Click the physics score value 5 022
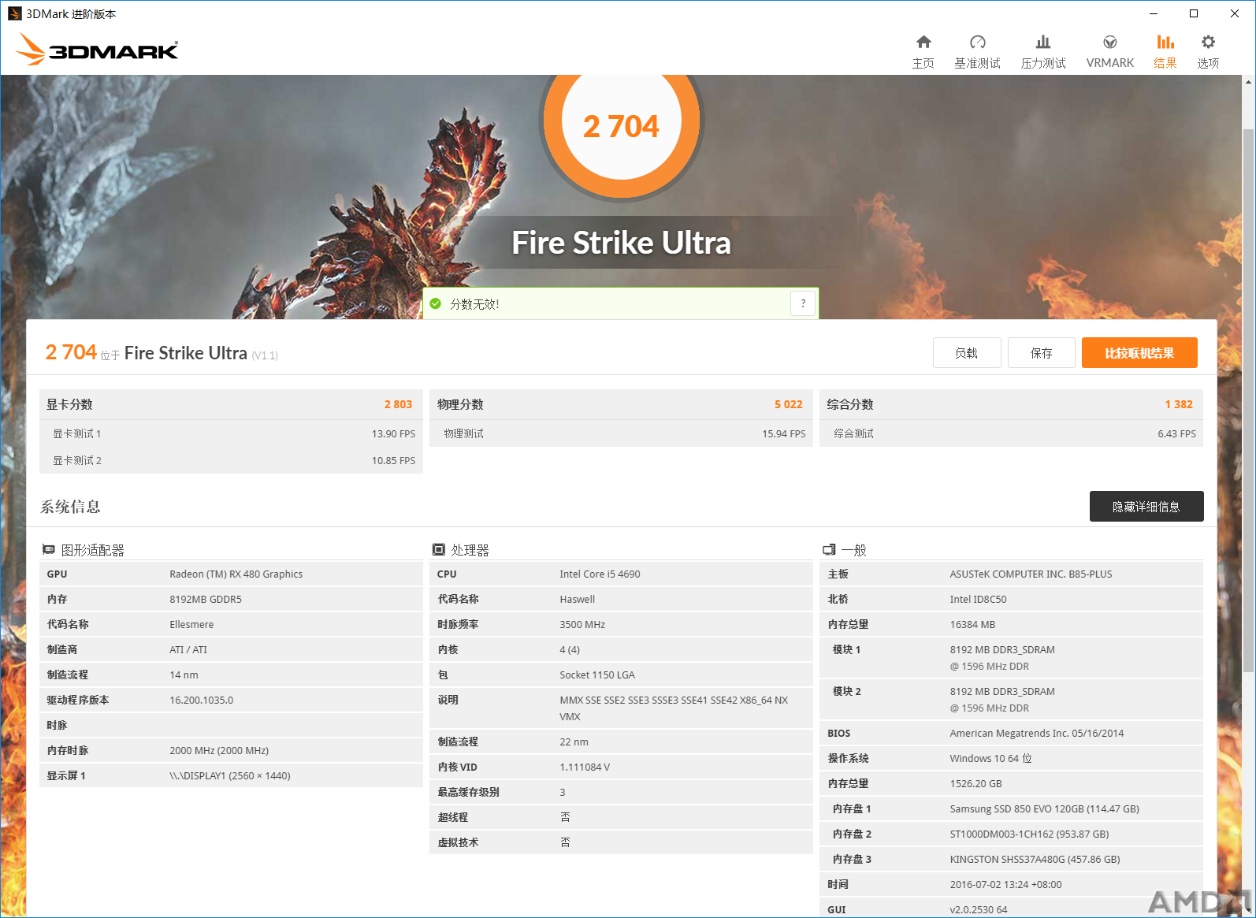The width and height of the screenshot is (1256, 918). click(x=788, y=404)
